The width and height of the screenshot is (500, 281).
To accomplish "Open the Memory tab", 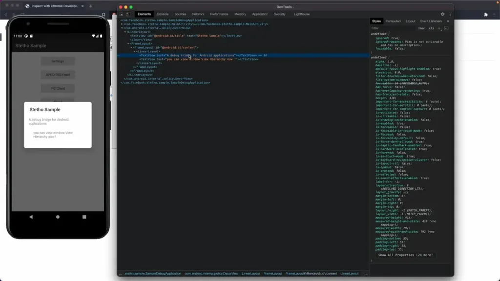I will 240,14.
